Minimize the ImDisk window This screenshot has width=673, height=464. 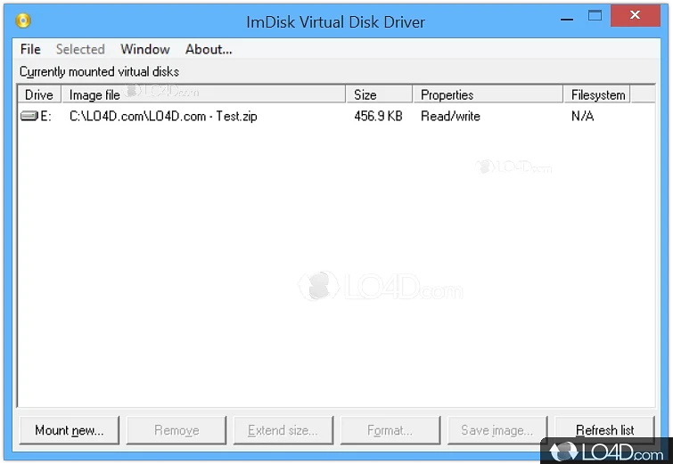pyautogui.click(x=567, y=18)
